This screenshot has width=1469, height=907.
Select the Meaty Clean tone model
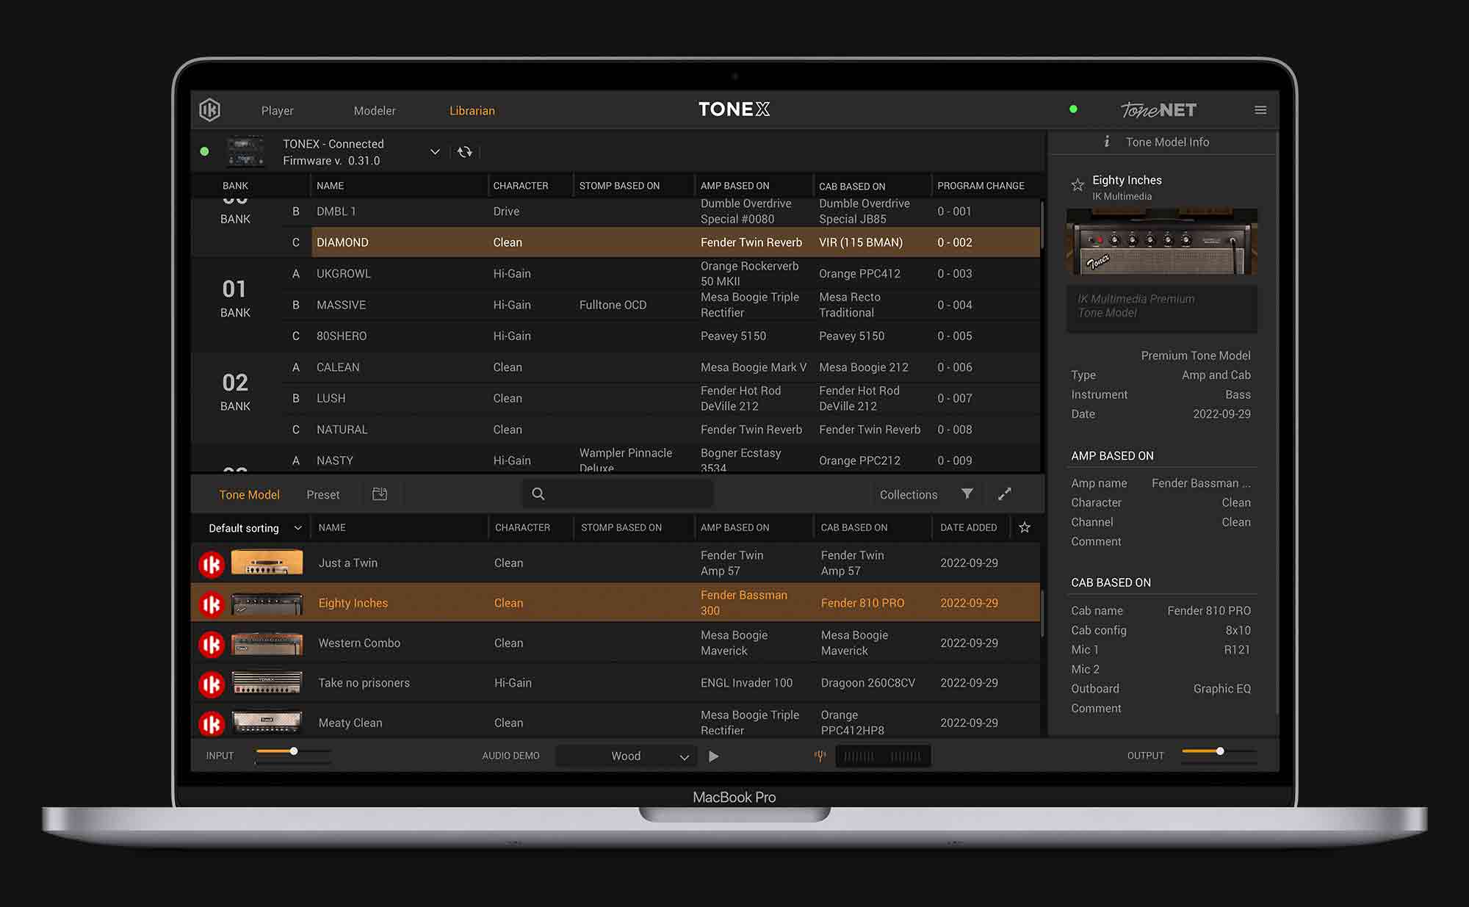616,723
